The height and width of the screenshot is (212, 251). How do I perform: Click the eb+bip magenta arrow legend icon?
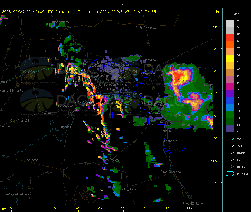pyautogui.click(x=230, y=167)
